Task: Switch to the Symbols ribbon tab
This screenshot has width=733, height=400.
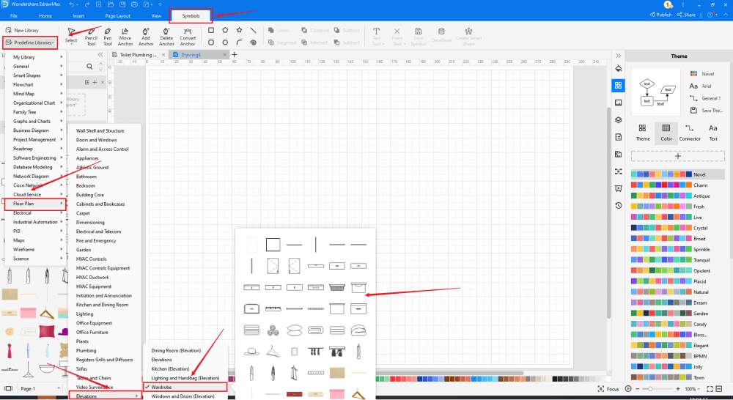Action: [x=191, y=16]
